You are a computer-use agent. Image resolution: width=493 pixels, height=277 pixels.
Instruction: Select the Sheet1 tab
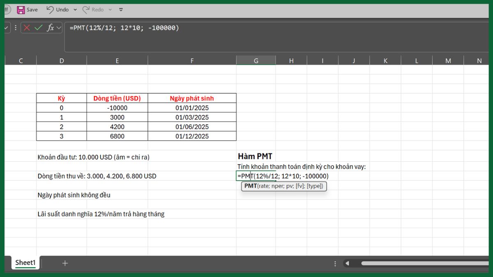[25, 263]
